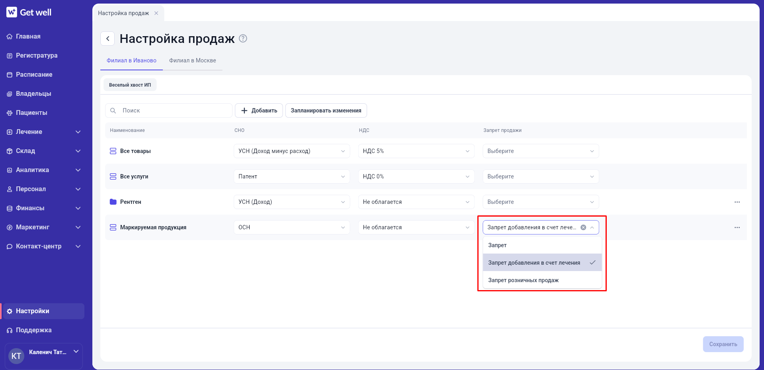The image size is (764, 370).
Task: Open НДС 5% dropdown for Все товары
Action: pos(416,151)
